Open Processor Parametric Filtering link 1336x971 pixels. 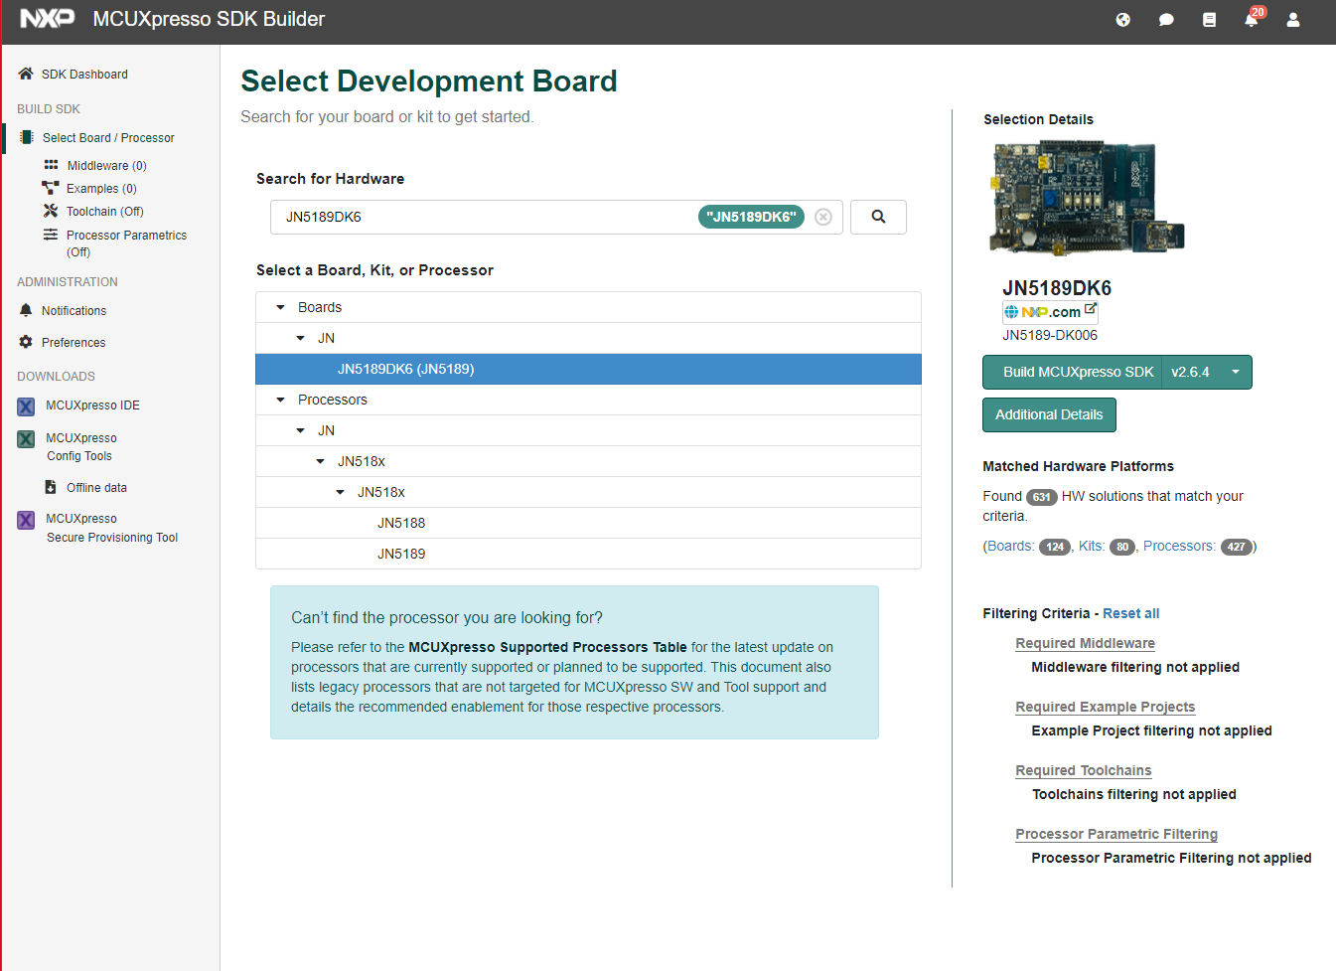tap(1116, 834)
